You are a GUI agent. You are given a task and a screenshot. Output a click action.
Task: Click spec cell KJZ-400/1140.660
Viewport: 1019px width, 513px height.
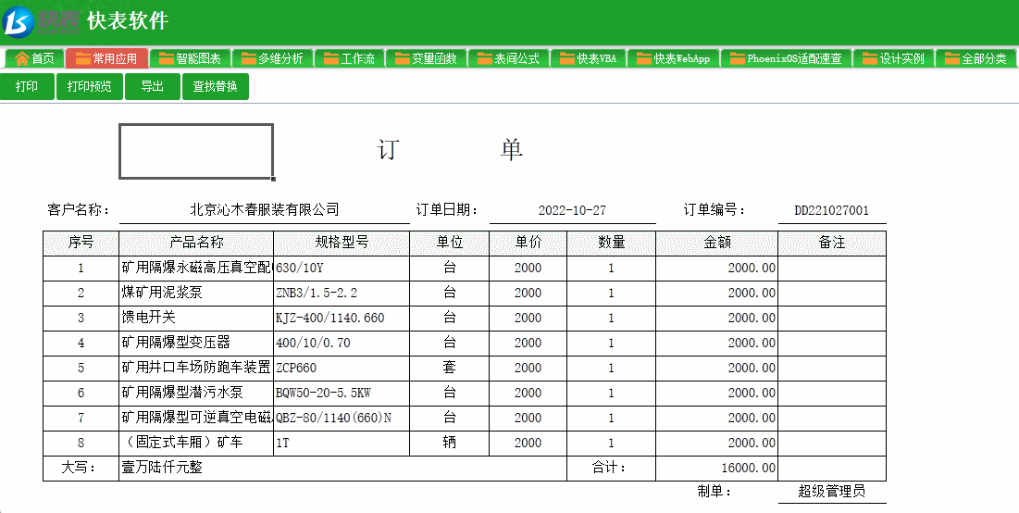coord(342,318)
